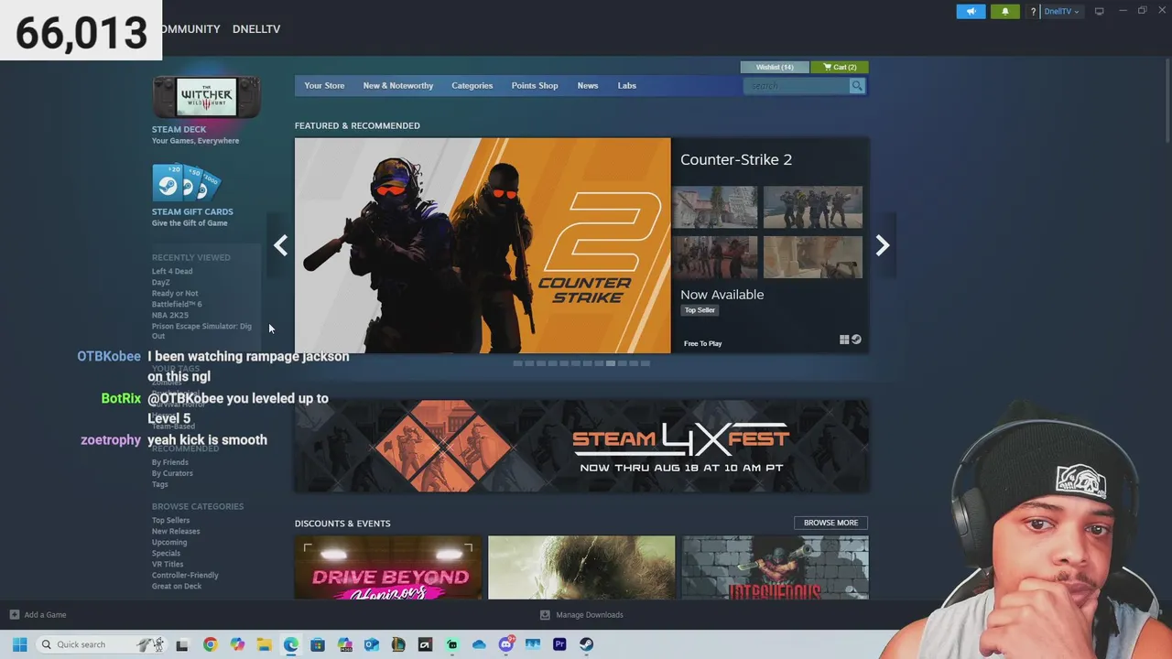Open Discord from the taskbar
Viewport: 1172px width, 659px height.
(505, 644)
